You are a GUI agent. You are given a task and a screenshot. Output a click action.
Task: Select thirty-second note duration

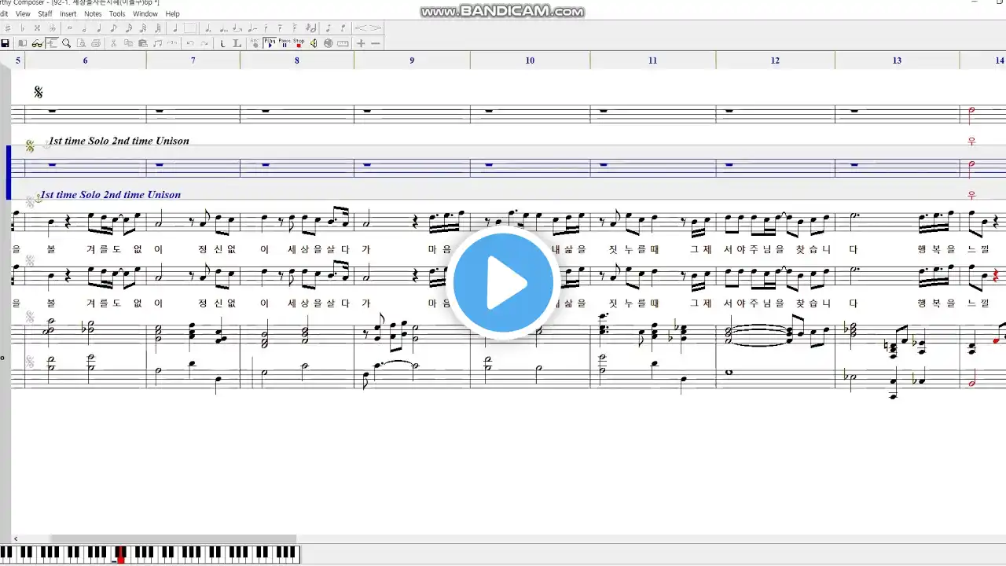(x=143, y=28)
